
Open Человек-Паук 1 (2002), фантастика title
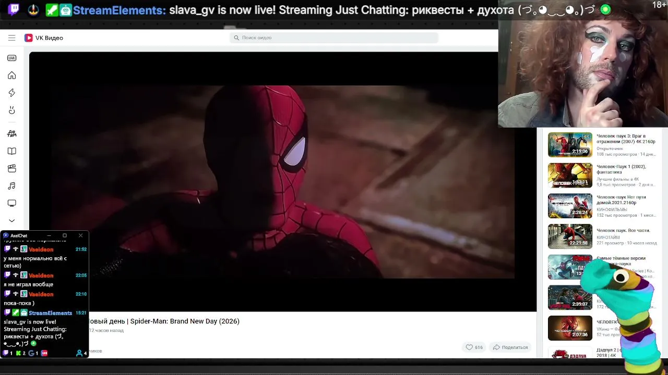(x=621, y=169)
